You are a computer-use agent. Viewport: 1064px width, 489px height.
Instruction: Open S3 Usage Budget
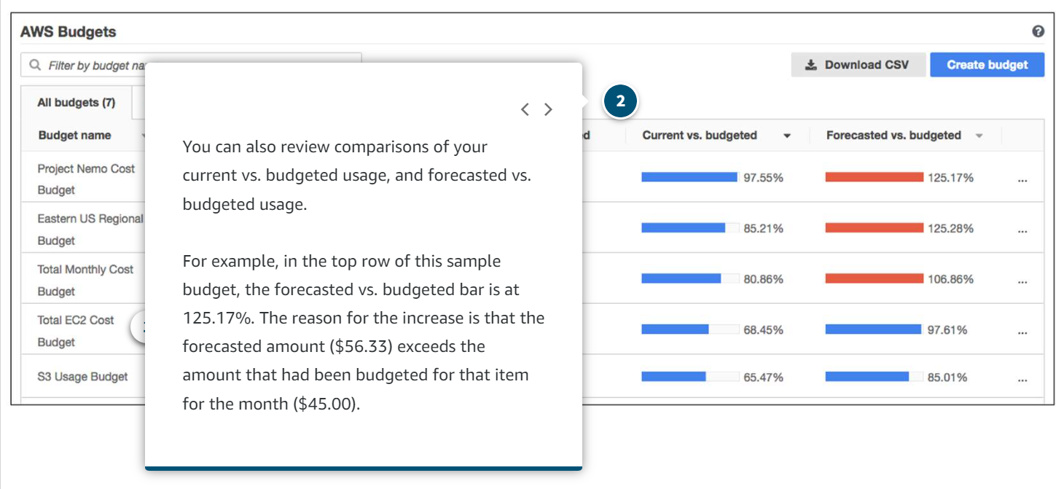[x=82, y=377]
